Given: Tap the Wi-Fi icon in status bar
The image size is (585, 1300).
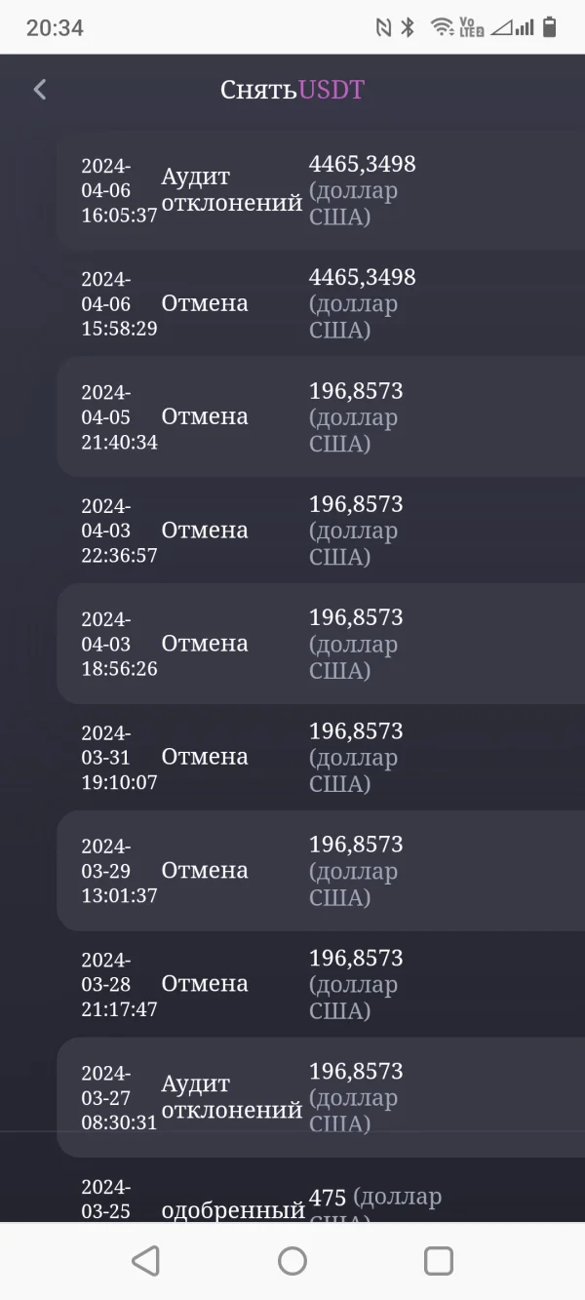Looking at the screenshot, I should pyautogui.click(x=442, y=27).
